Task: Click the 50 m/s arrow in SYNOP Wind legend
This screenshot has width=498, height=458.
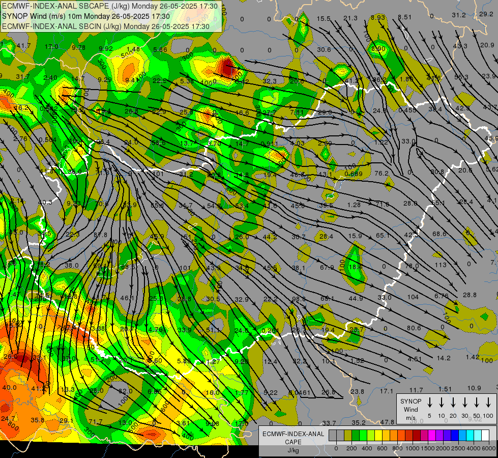Action: 477,403
